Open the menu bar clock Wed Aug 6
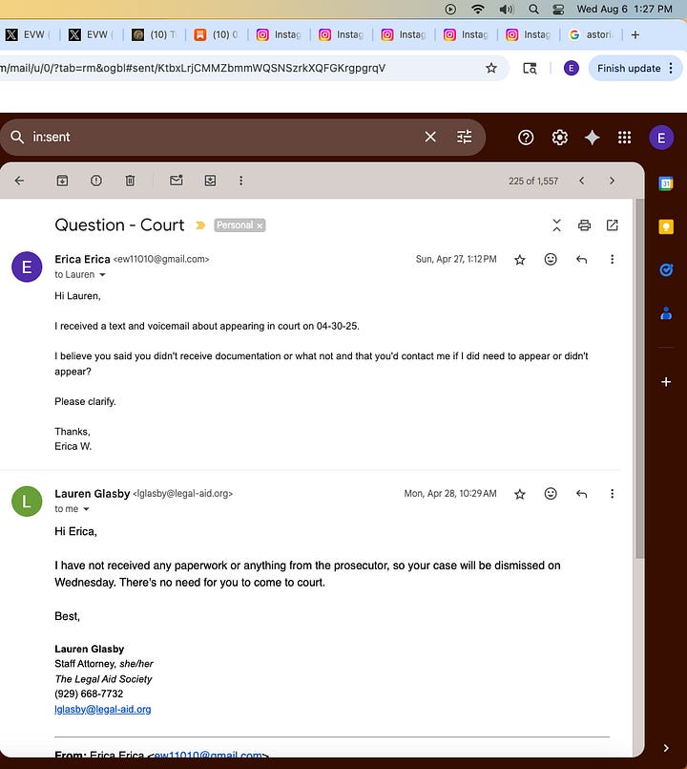The height and width of the screenshot is (769, 687). click(624, 9)
